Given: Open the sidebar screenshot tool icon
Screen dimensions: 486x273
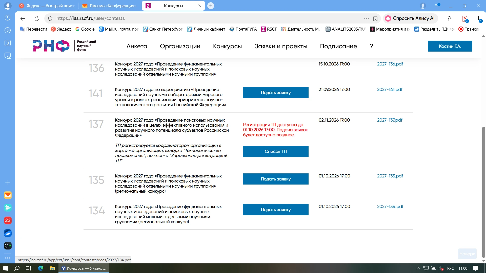Looking at the screenshot, I should point(8,56).
